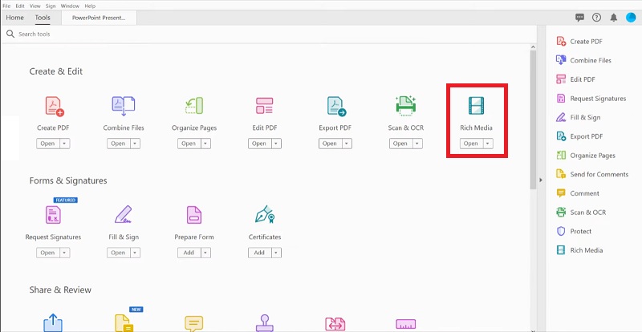Open the Edit menu
This screenshot has height=332, width=642.
tap(20, 6)
